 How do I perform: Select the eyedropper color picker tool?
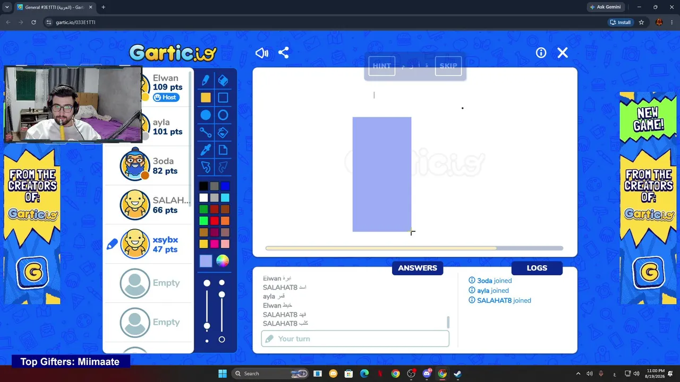point(206,150)
